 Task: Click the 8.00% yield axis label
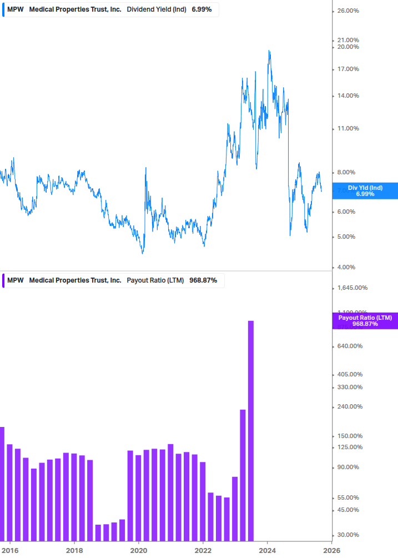(x=346, y=172)
